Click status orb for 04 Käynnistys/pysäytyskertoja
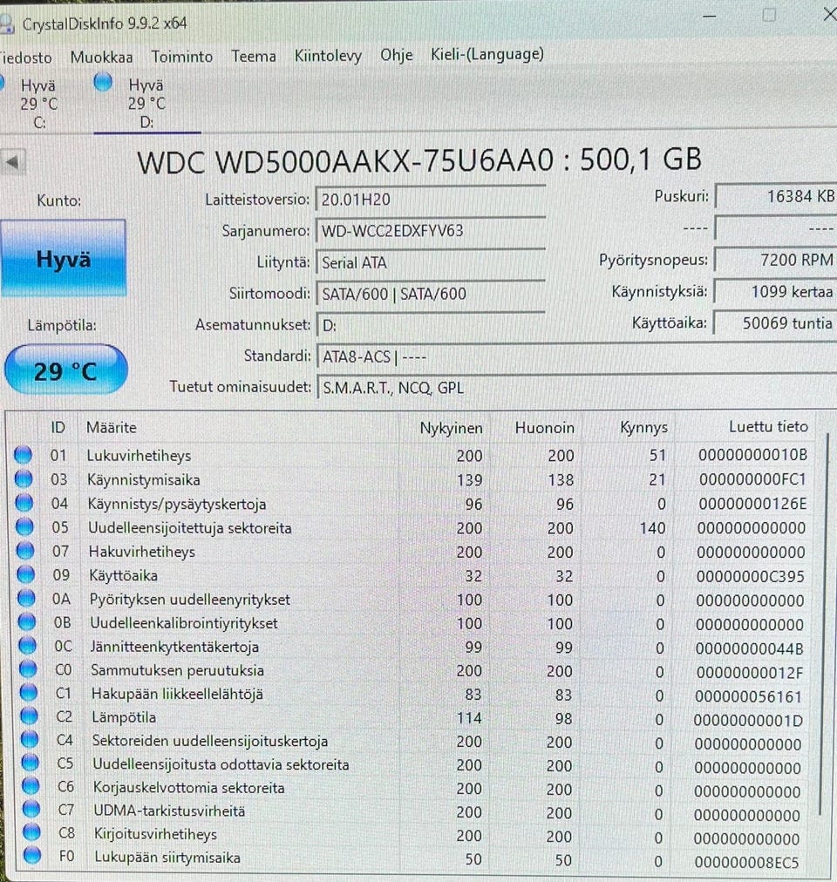Image resolution: width=837 pixels, height=882 pixels. tap(24, 503)
